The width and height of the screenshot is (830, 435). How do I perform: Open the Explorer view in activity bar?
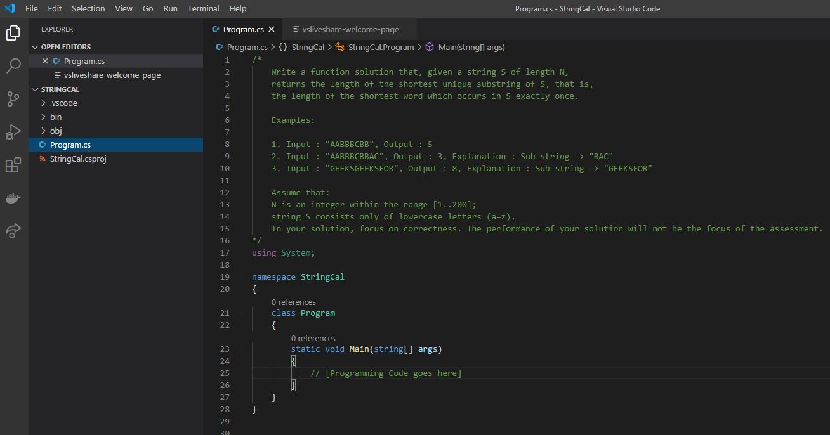pyautogui.click(x=13, y=33)
